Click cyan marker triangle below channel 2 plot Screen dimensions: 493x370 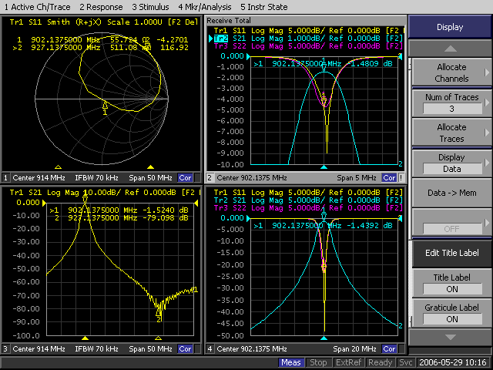[324, 167]
